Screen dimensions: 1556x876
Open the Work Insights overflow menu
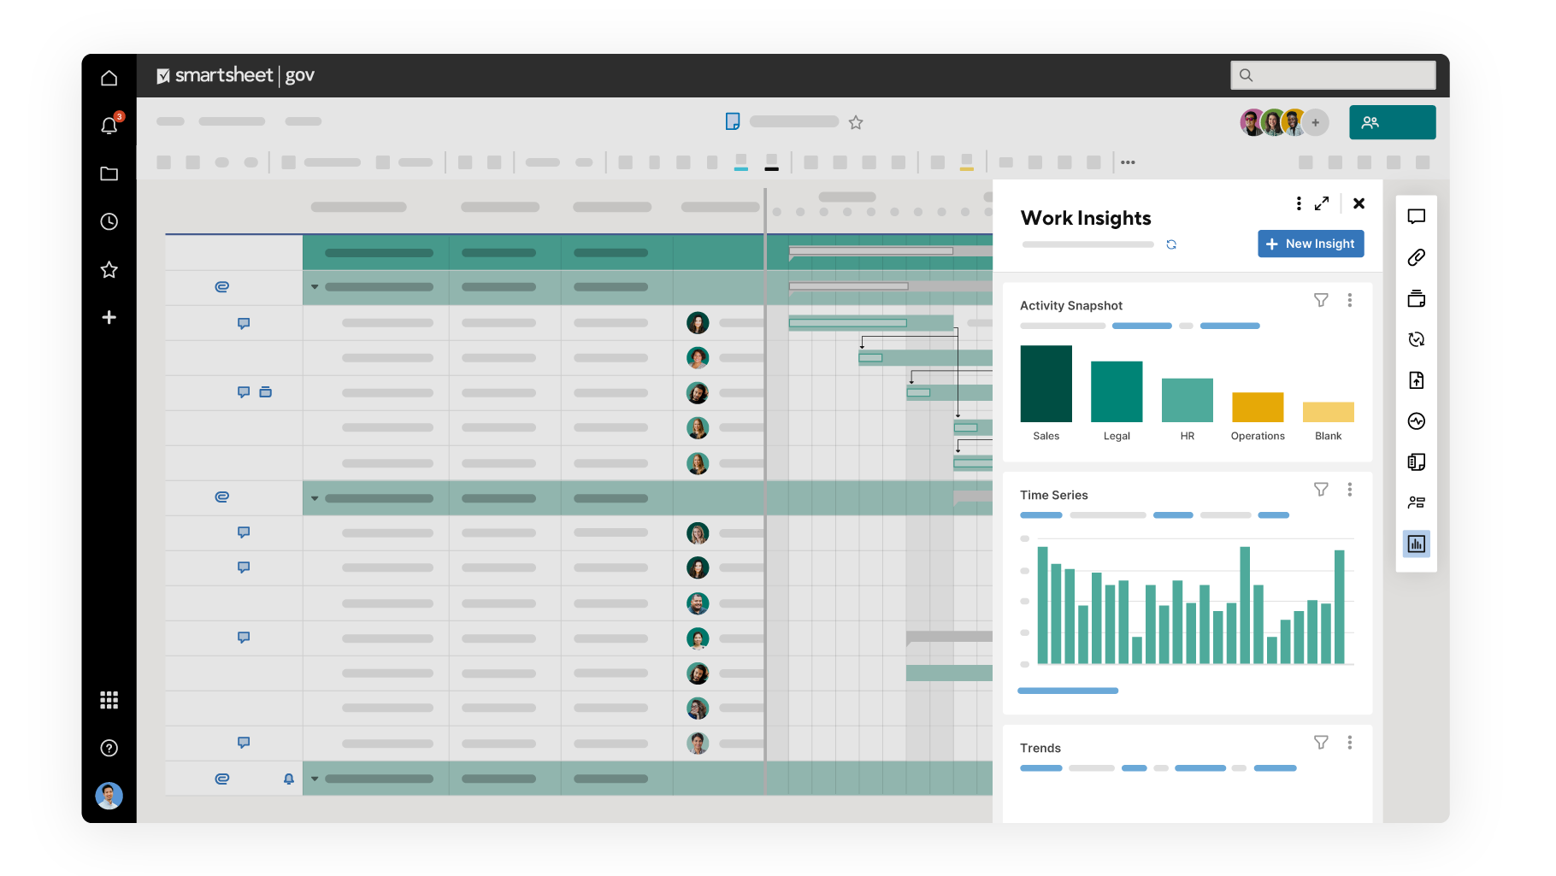pos(1299,203)
